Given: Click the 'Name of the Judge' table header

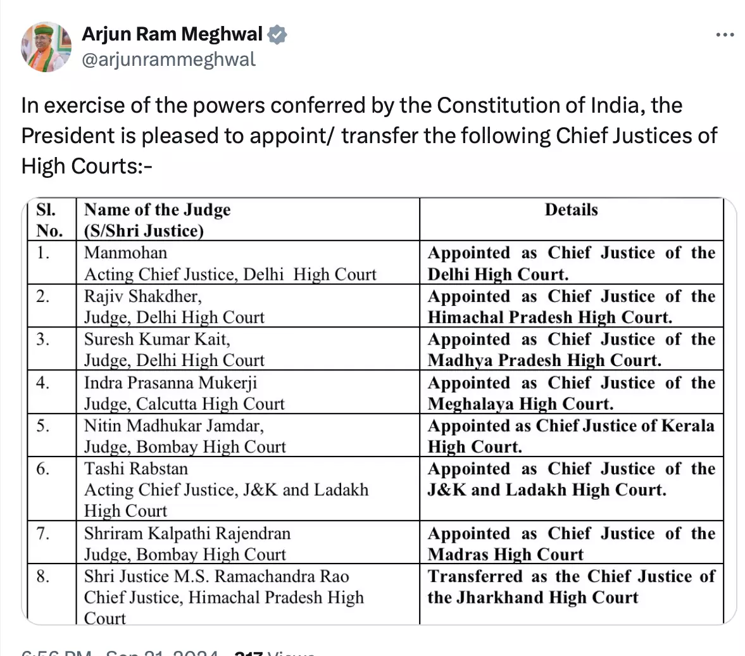Looking at the screenshot, I should tap(158, 219).
